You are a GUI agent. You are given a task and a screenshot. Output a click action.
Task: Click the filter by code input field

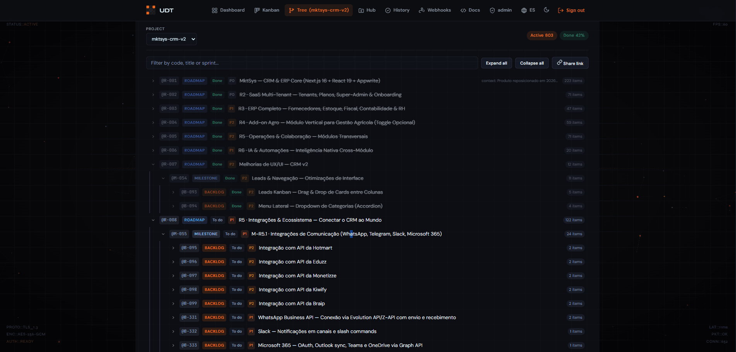pos(312,63)
